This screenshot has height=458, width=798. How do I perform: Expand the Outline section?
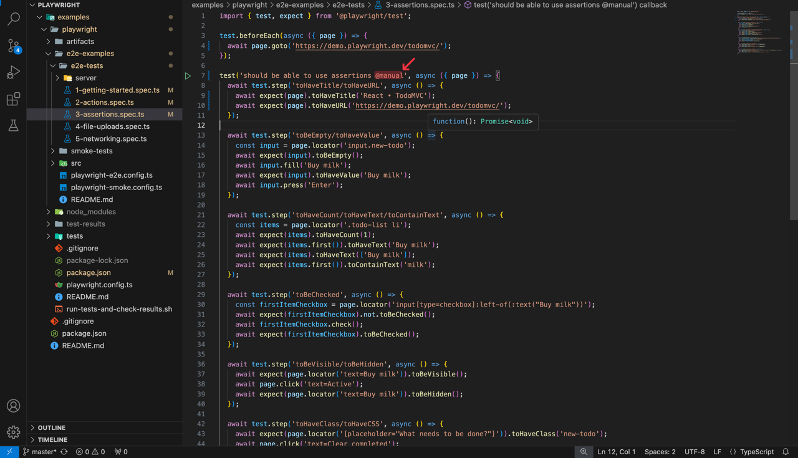50,427
